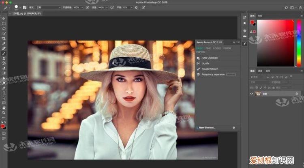
Task: Pick a color in the color field
Action: 276,41
